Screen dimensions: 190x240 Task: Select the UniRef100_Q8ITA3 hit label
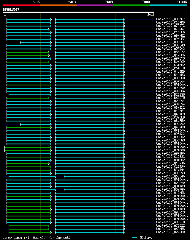(x=170, y=186)
